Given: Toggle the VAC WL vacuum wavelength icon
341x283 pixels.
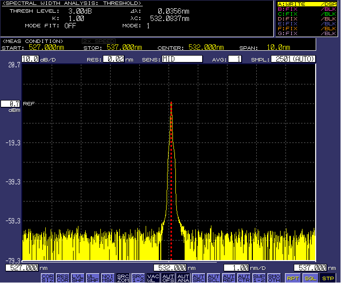Looking at the screenshot, I should tap(153, 278).
